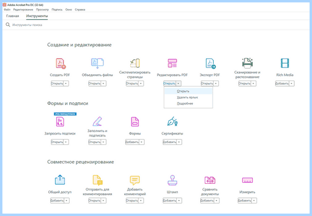Expand the dropdown arrow under Измерить
Viewport: 312px width, 216px height.
[254, 201]
